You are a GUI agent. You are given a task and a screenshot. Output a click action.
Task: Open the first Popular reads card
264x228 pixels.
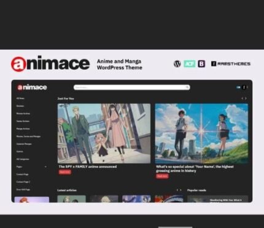click(x=218, y=199)
